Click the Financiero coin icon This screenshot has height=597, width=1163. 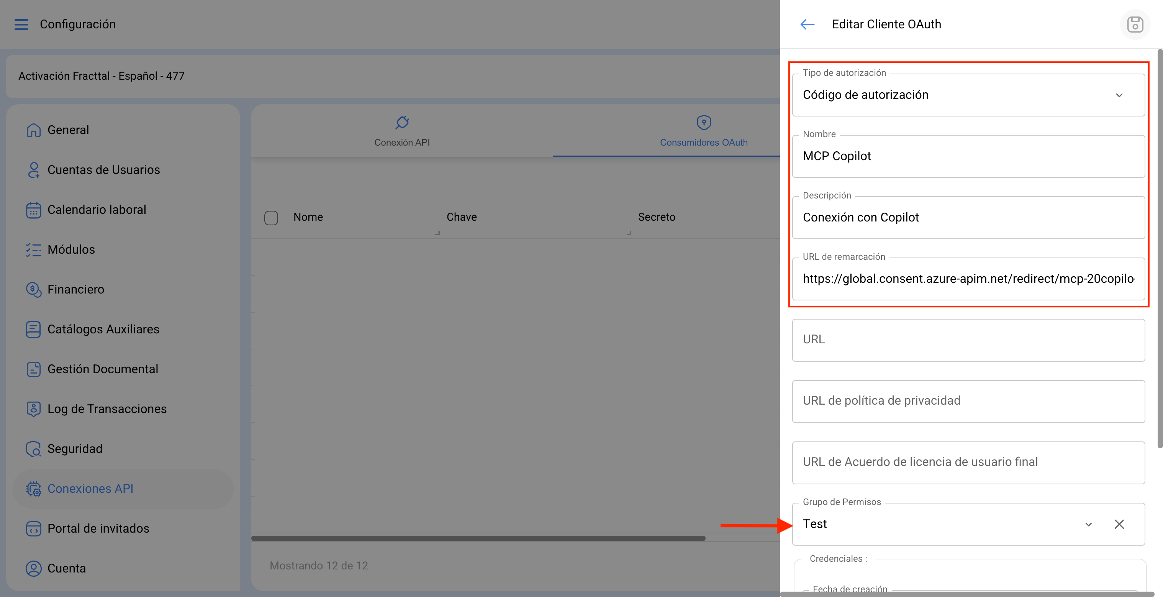[x=33, y=289]
